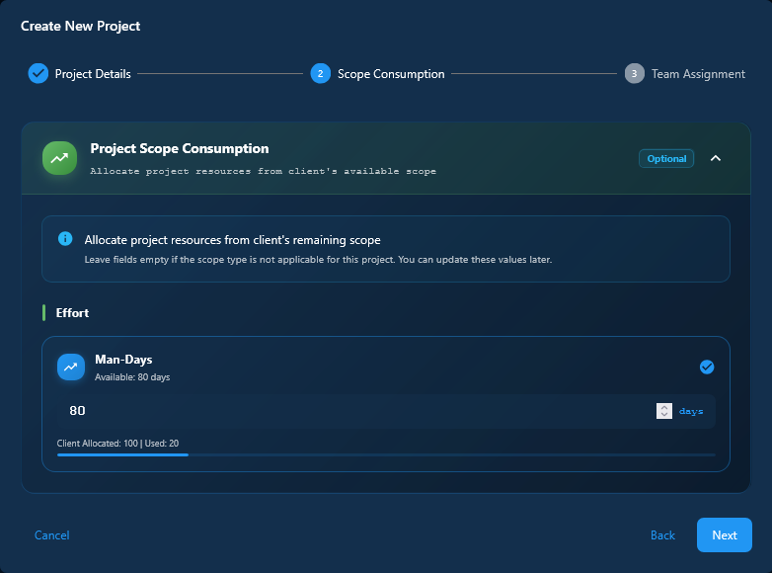The height and width of the screenshot is (573, 772).
Task: Click the blue info icon in the notice
Action: (x=65, y=239)
